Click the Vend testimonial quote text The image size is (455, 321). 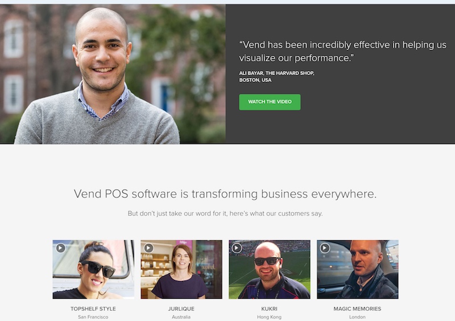(x=343, y=51)
